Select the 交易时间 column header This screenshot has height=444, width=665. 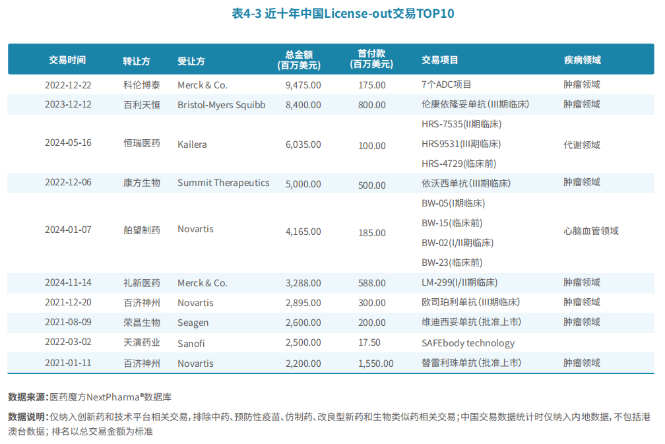[x=67, y=60]
